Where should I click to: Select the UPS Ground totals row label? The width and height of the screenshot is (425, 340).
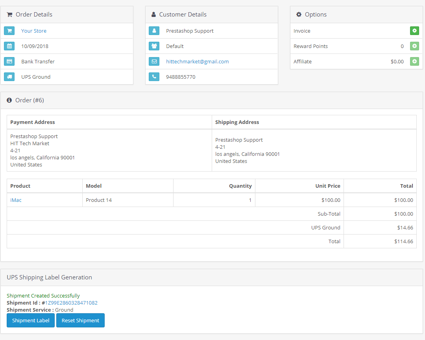click(x=325, y=228)
